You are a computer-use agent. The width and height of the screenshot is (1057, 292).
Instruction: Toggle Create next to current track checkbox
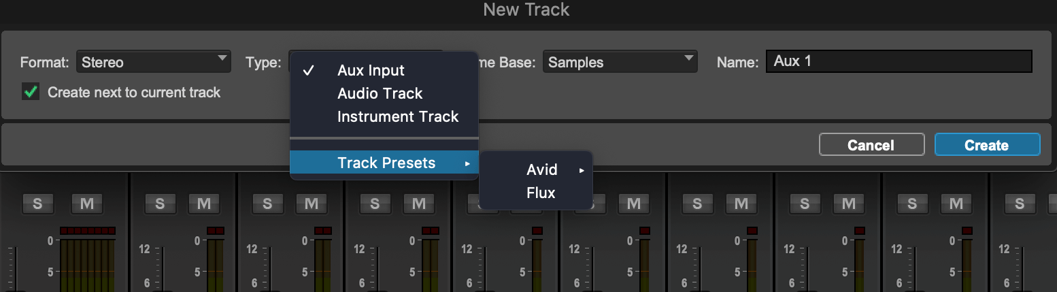click(30, 92)
